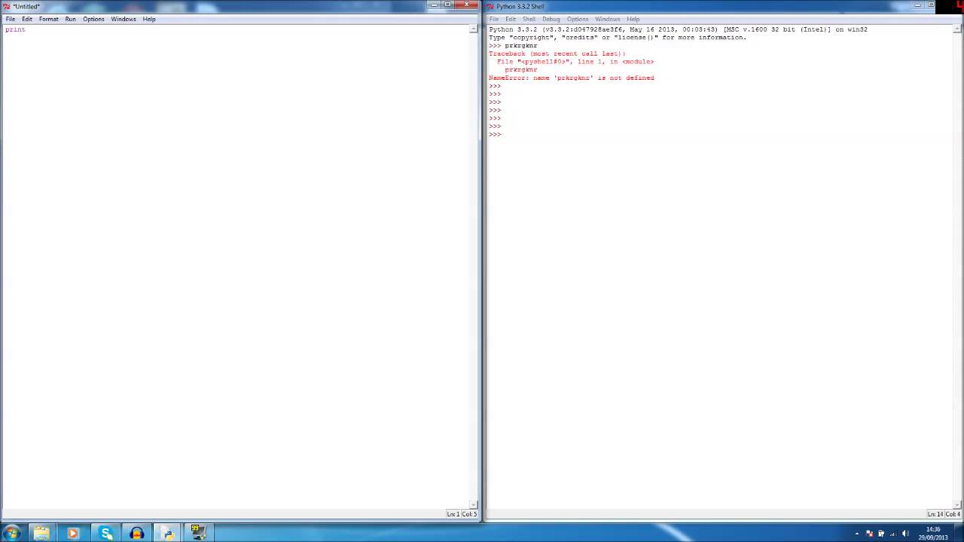The height and width of the screenshot is (542, 964).
Task: Click editor scrollbar up arrow
Action: (x=474, y=29)
